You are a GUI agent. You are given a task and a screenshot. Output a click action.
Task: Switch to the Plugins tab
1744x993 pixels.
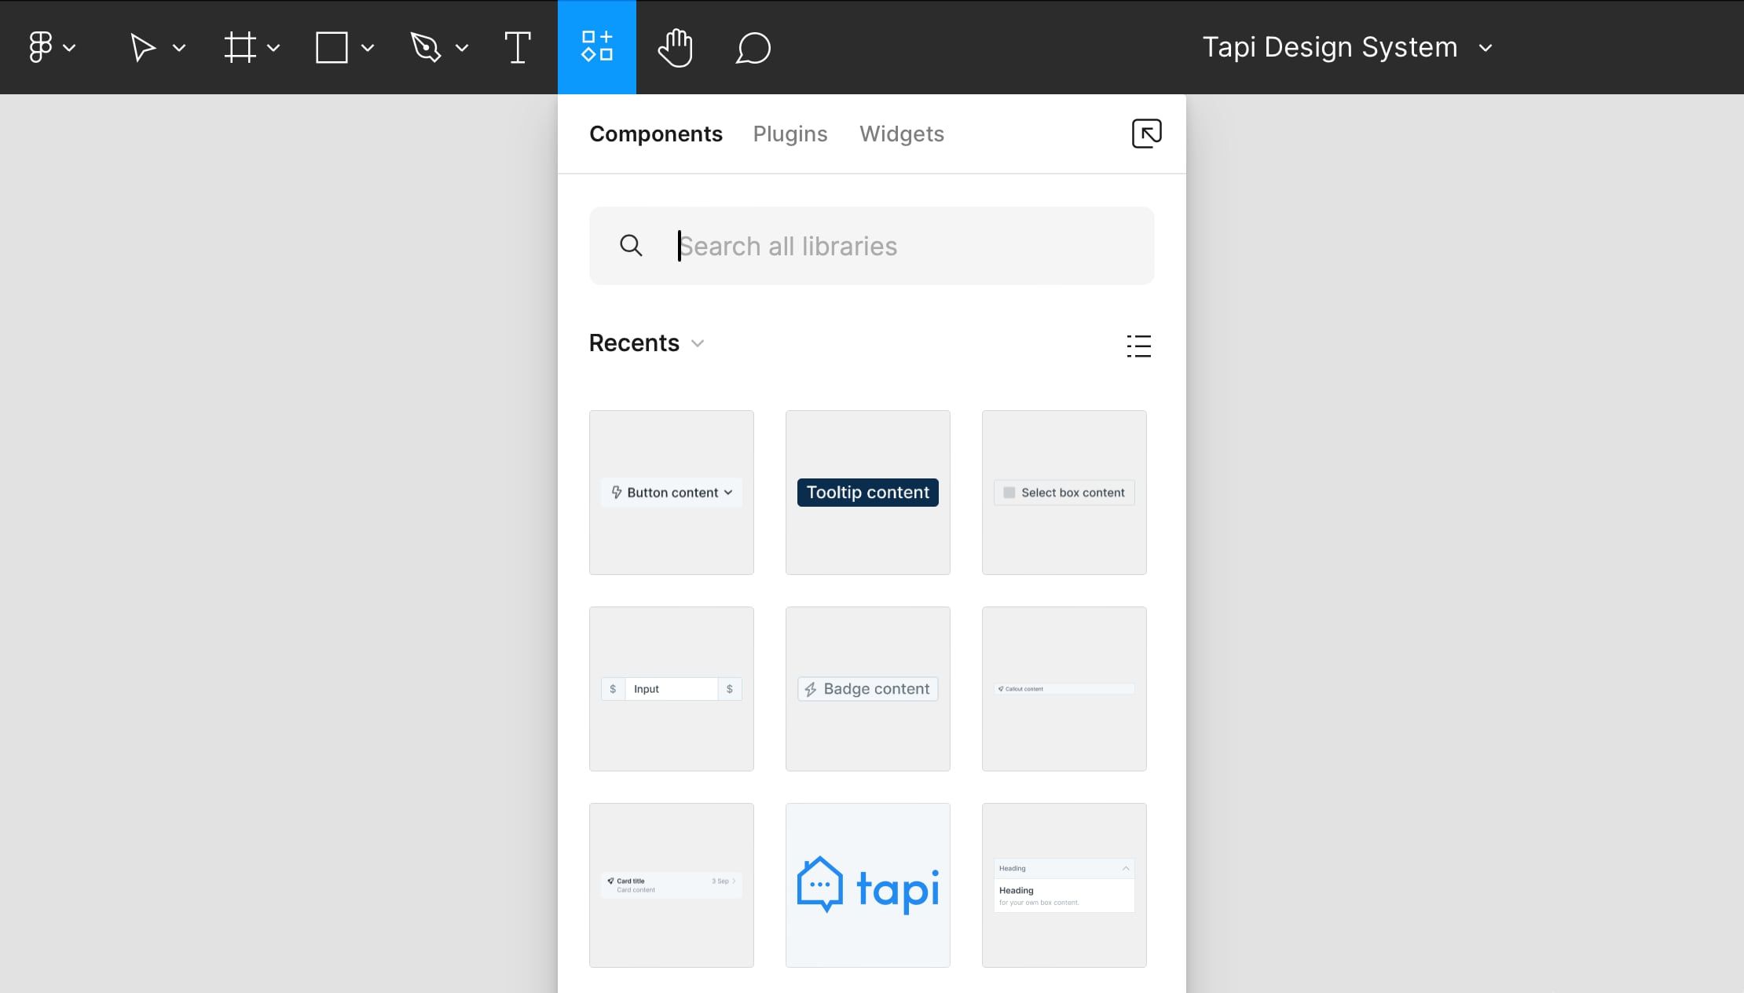coord(790,134)
